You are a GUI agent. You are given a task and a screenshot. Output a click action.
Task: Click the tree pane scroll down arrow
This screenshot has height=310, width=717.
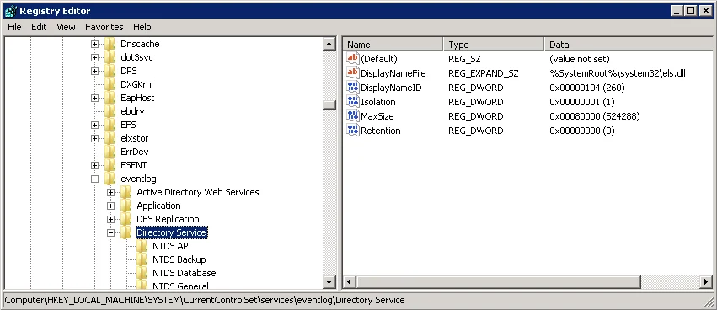329,282
